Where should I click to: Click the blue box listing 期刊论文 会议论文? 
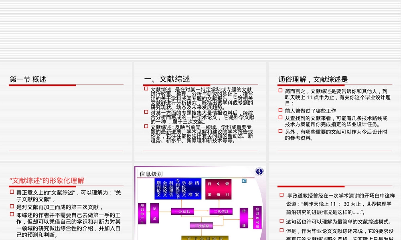178,189
